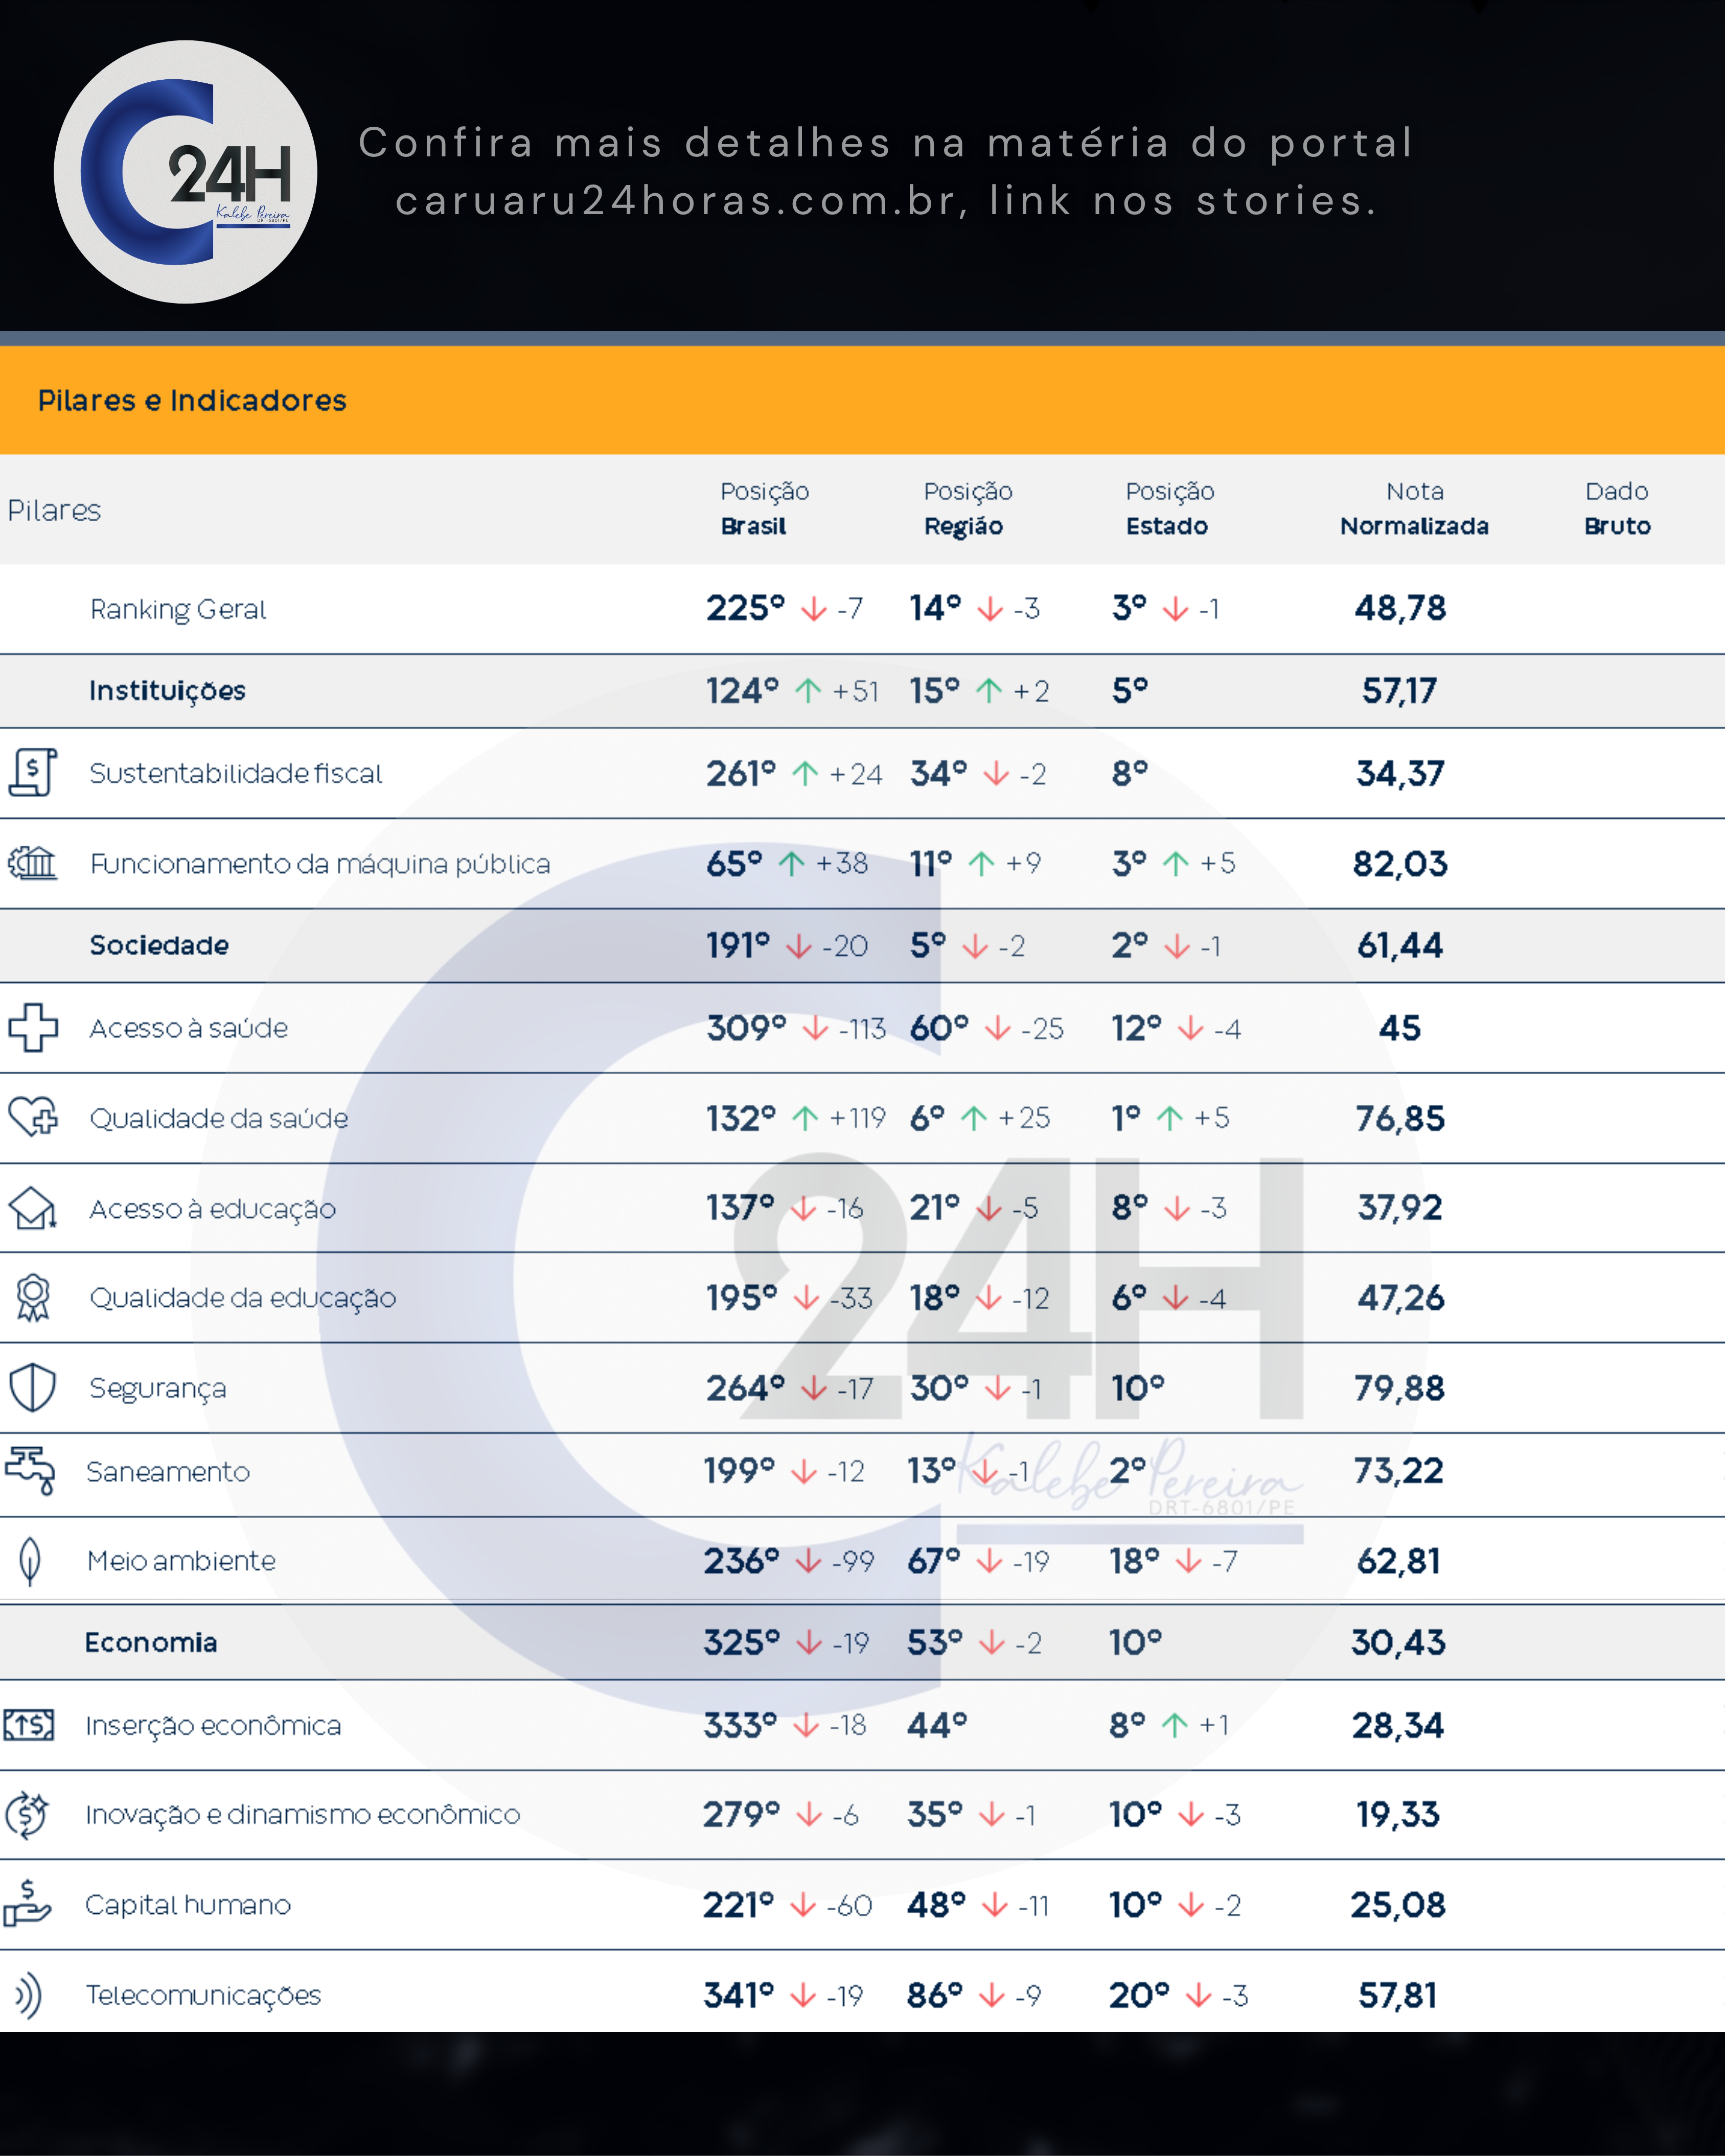Click the Sustentabilidade fiscal receipt icon
The height and width of the screenshot is (2156, 1725).
(32, 772)
